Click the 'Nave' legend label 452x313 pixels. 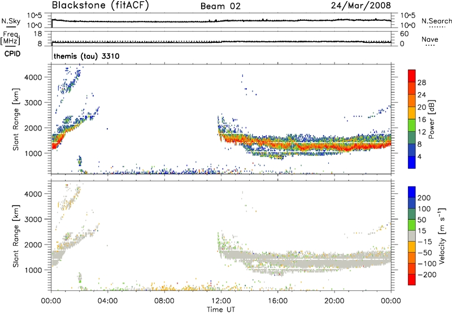tap(430, 39)
